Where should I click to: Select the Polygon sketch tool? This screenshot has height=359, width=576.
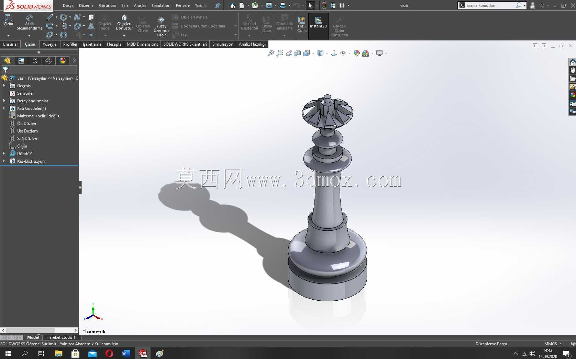pos(64,35)
